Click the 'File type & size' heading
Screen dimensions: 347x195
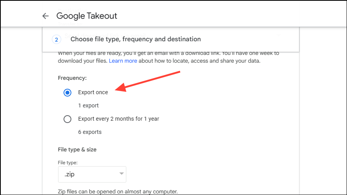pyautogui.click(x=77, y=149)
